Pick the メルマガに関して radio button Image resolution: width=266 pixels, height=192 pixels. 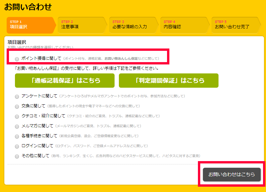click(17, 127)
